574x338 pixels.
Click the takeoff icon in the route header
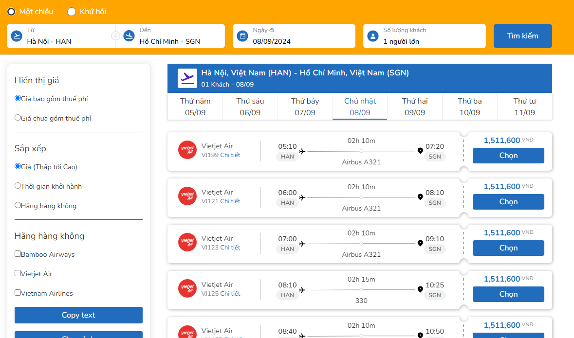[187, 78]
